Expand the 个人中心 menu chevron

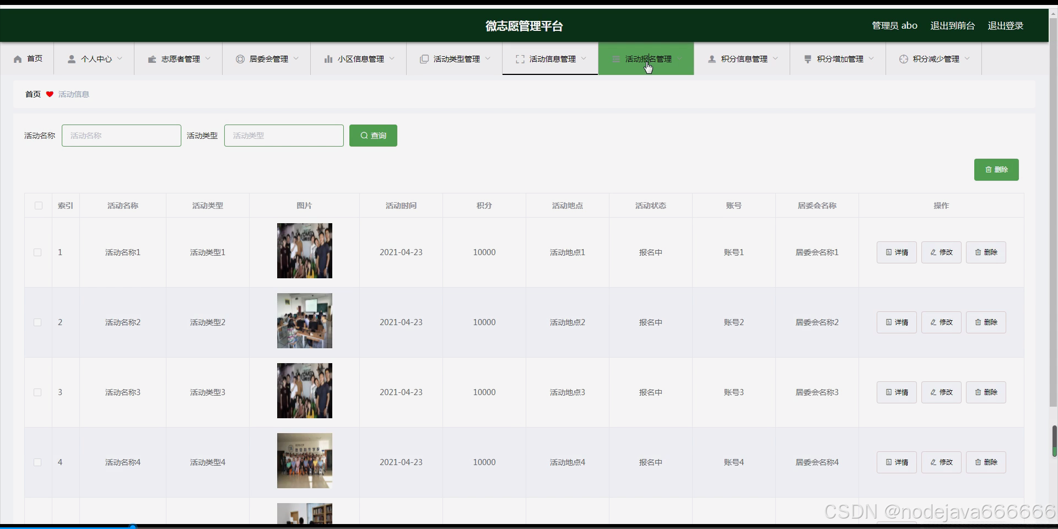[x=120, y=58]
